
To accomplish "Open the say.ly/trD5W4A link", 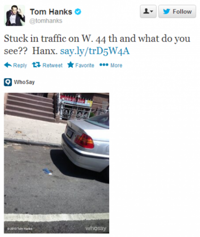I will click(95, 51).
